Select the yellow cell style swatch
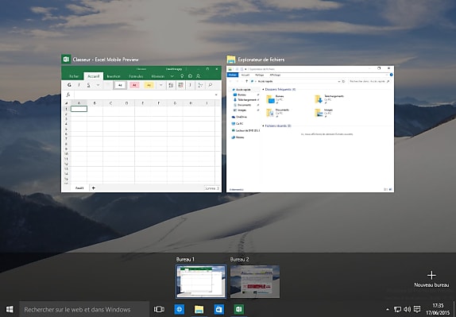This screenshot has width=456, height=317. [x=149, y=85]
